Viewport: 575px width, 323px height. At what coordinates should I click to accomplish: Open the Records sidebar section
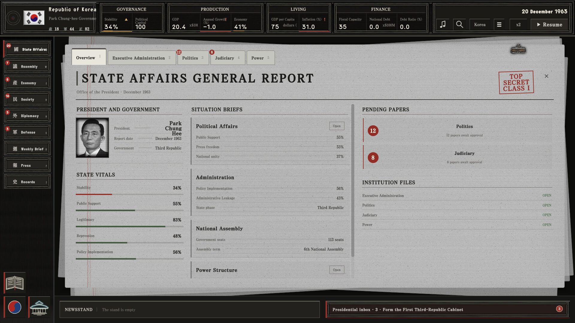tap(28, 182)
